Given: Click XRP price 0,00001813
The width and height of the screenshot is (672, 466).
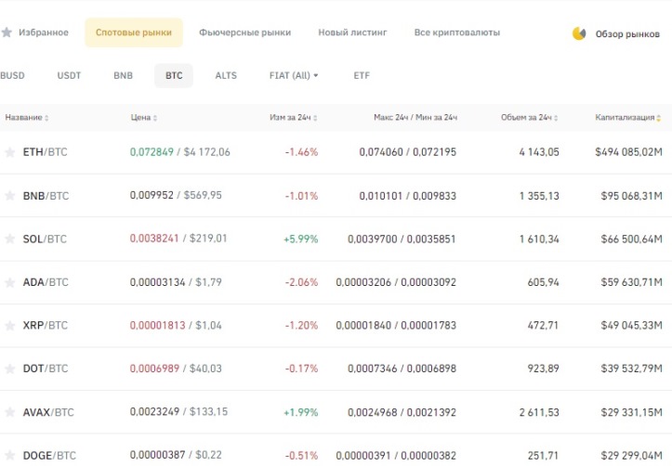Looking at the screenshot, I should (x=158, y=325).
